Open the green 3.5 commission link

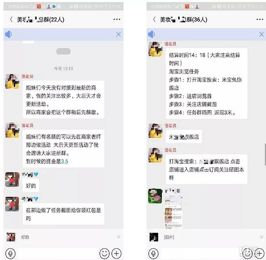(64, 161)
